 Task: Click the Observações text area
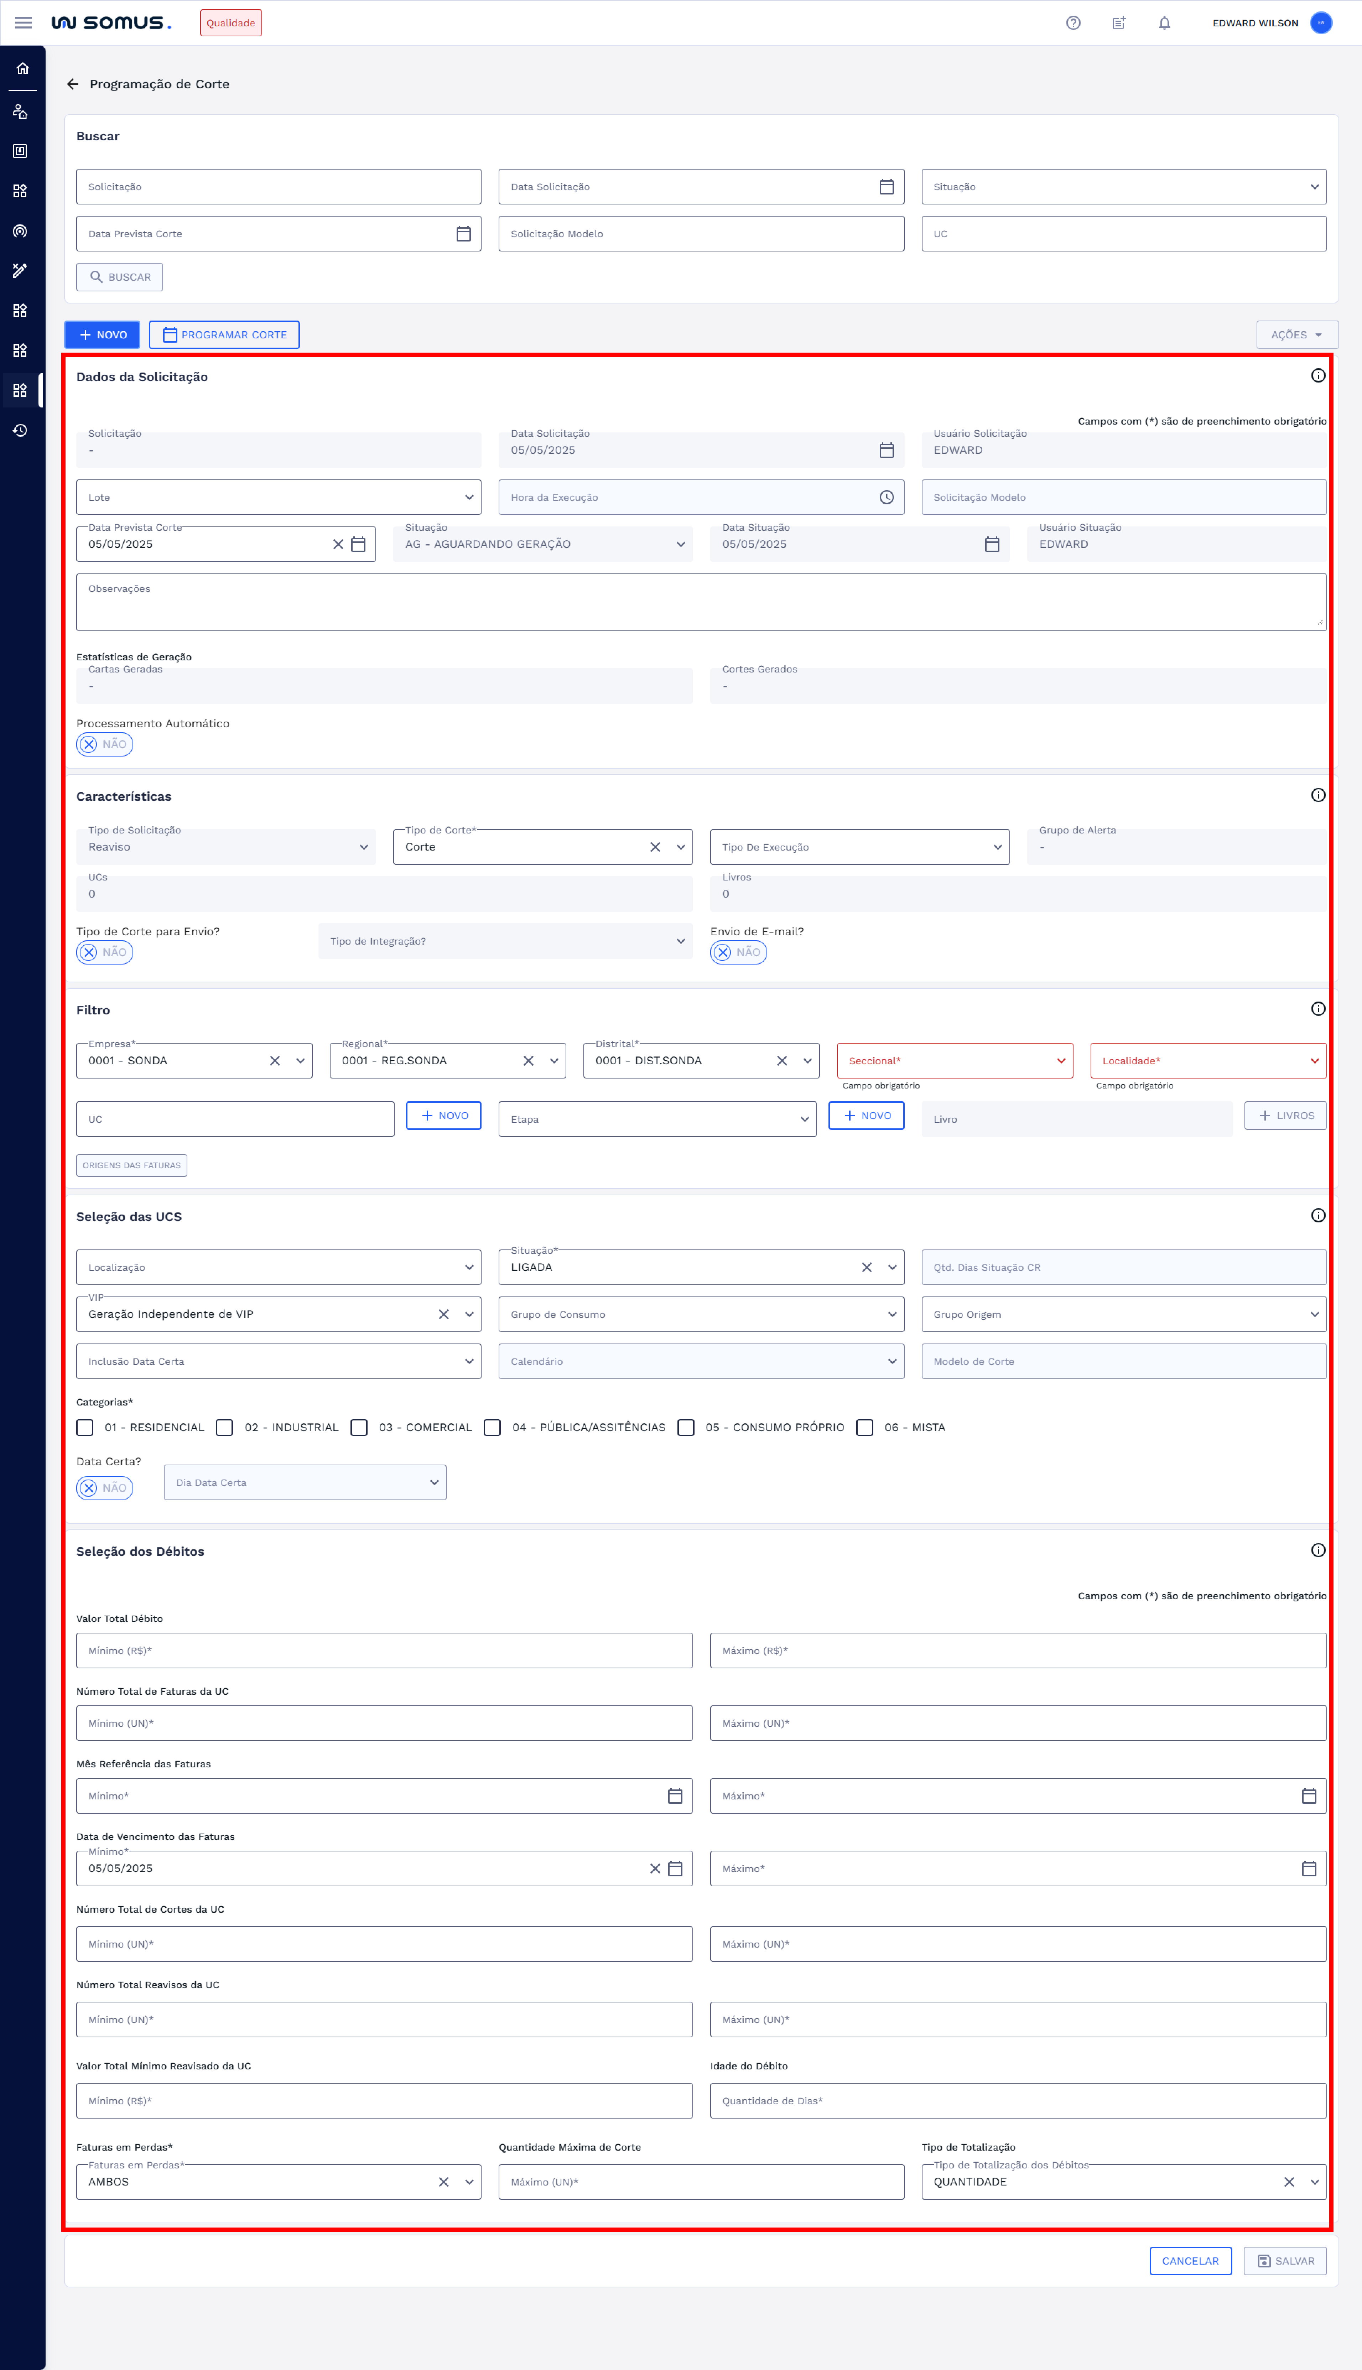point(700,602)
